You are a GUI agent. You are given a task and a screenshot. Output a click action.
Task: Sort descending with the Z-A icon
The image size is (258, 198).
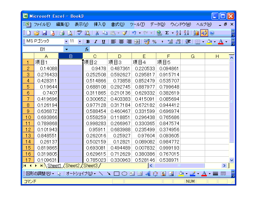tap(186, 33)
